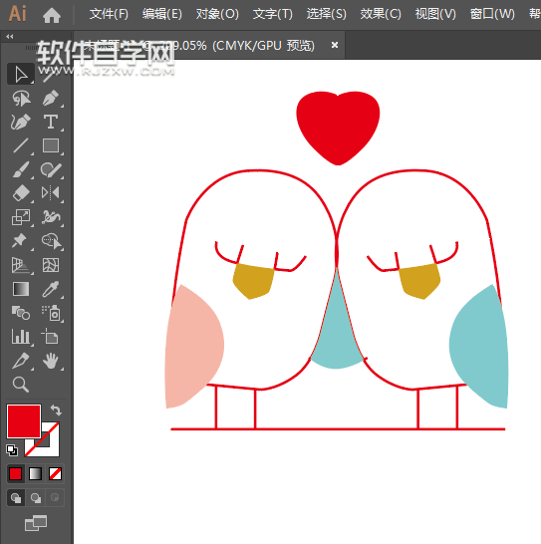Open the 文件(F) menu

(109, 14)
